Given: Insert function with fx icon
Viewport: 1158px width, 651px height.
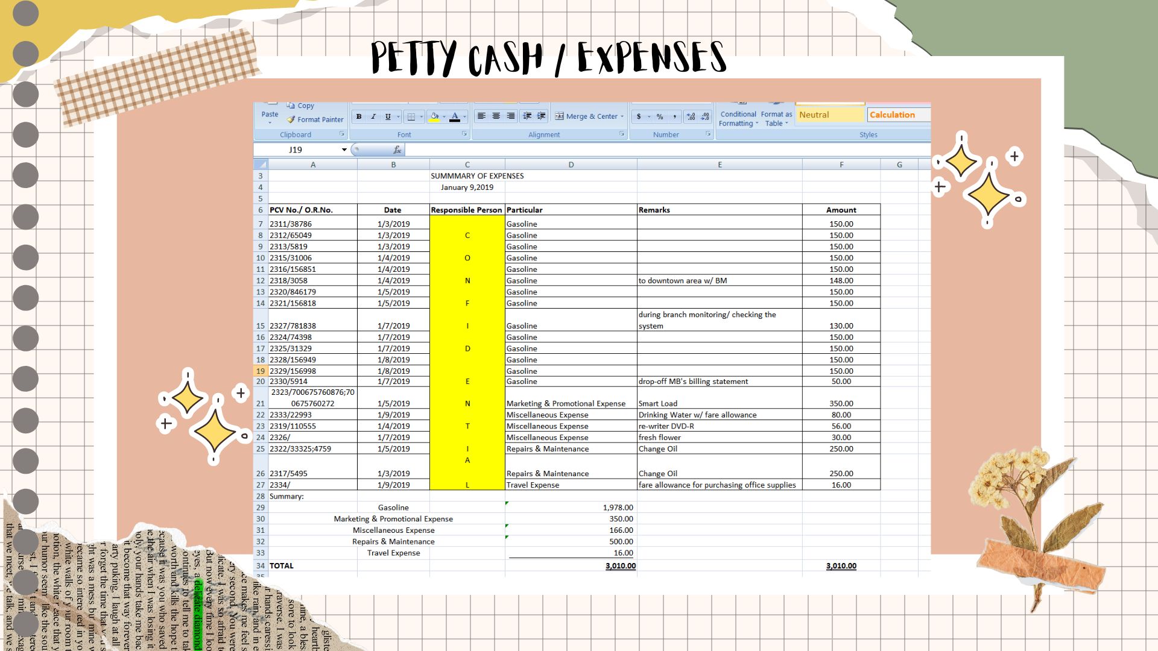Looking at the screenshot, I should 397,149.
